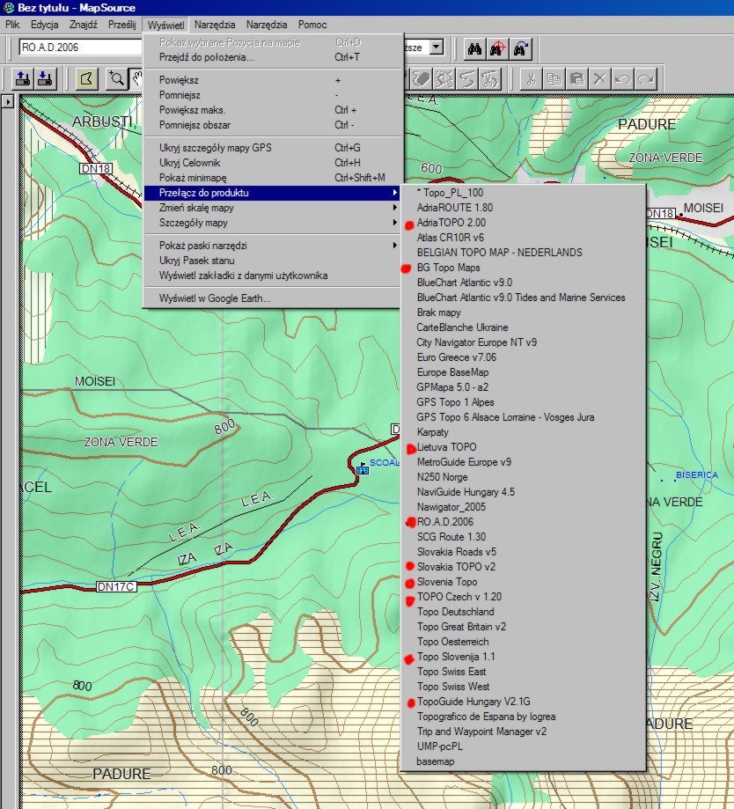Open the Edycja menu
The height and width of the screenshot is (809, 734).
pos(44,25)
